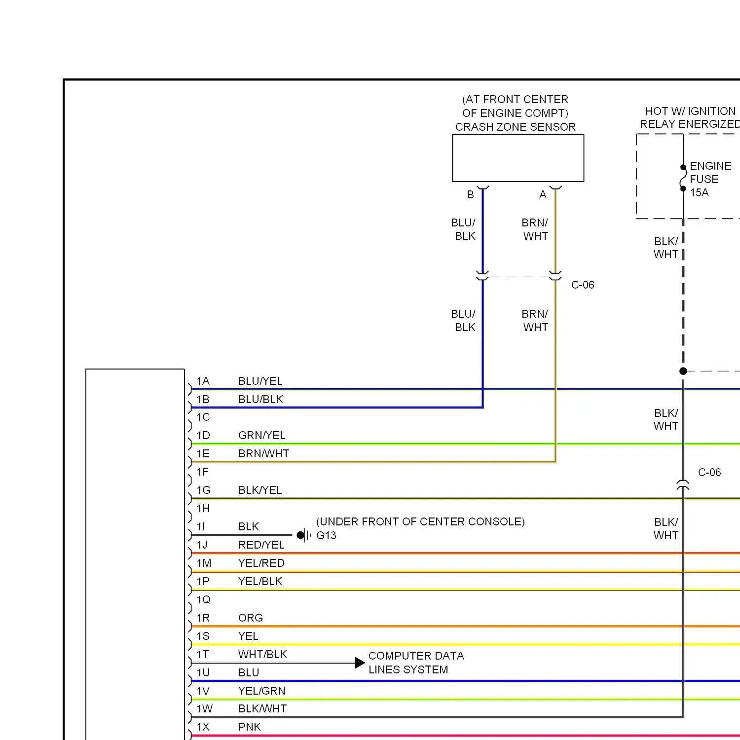Click the RED/YEL wire label
The width and height of the screenshot is (740, 740).
point(261,545)
